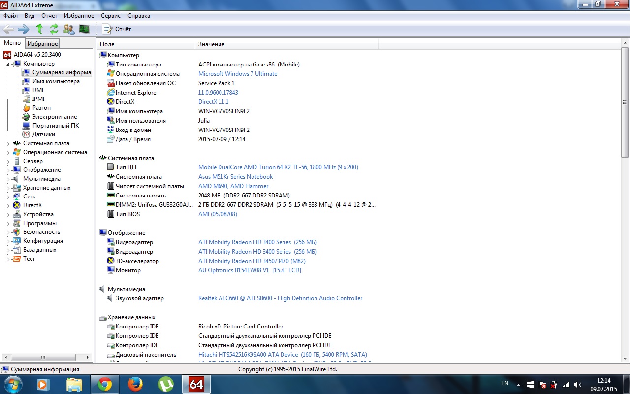Select Разгон flame item in tree
This screenshot has height=394, width=630.
click(x=41, y=108)
